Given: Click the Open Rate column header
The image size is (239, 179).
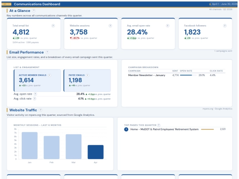Looking at the screenshot, I should (x=186, y=71).
